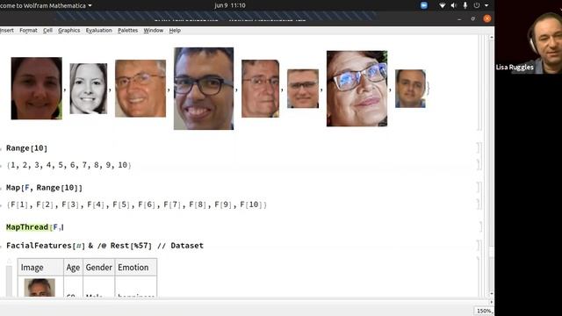The height and width of the screenshot is (316, 562).
Task: Open the Help menu
Action: 175,31
